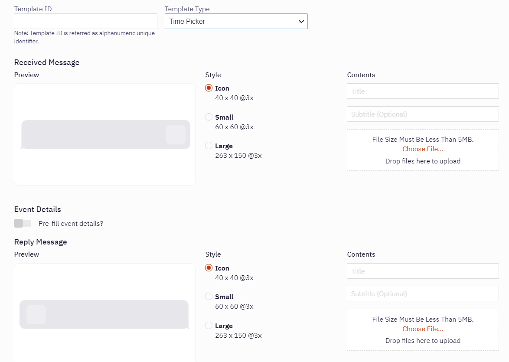The image size is (509, 362).
Task: Select Small style for Received Message
Action: pos(209,117)
